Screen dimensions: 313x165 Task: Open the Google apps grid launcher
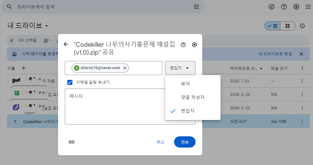[308, 7]
